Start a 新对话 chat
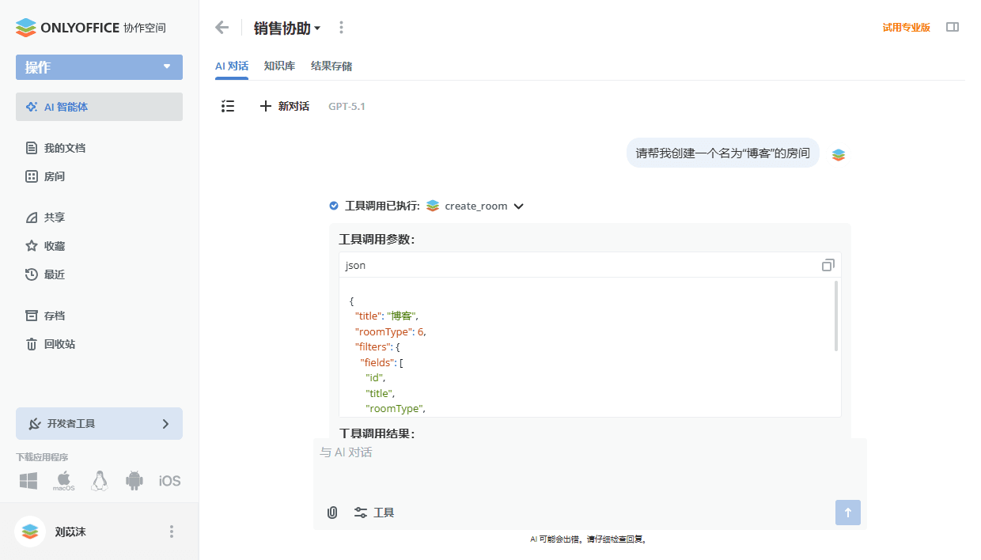981x560 pixels. click(285, 106)
